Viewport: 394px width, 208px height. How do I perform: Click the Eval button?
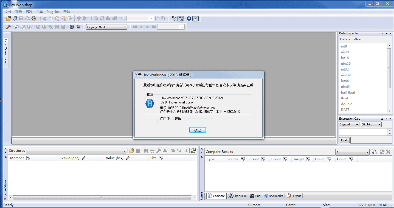point(344,140)
